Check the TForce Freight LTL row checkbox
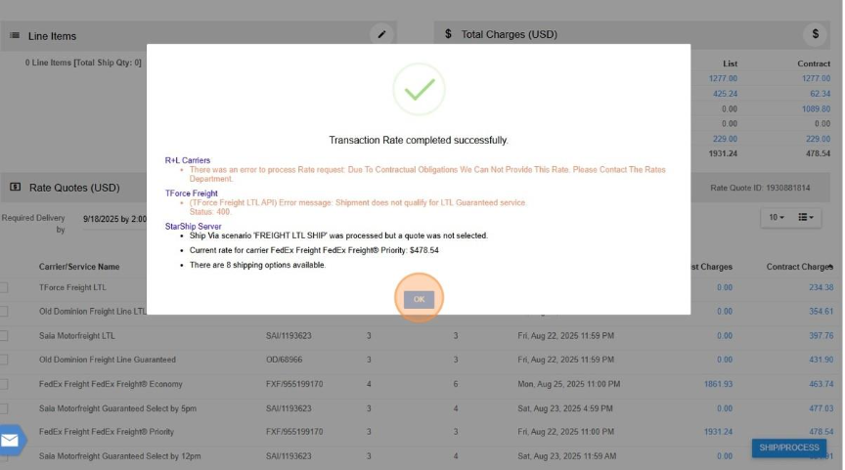Viewport: 845px width, 470px height. pyautogui.click(x=3, y=287)
